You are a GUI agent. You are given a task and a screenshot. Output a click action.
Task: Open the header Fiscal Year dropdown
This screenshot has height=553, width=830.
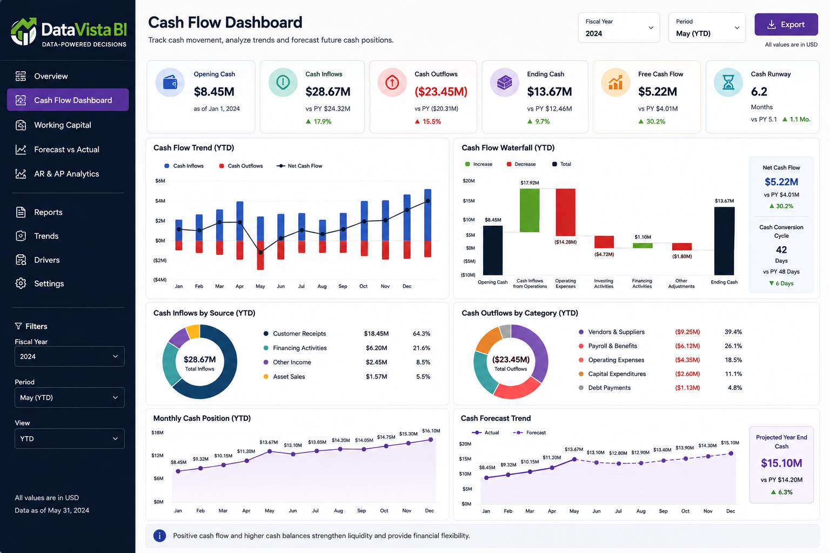619,28
